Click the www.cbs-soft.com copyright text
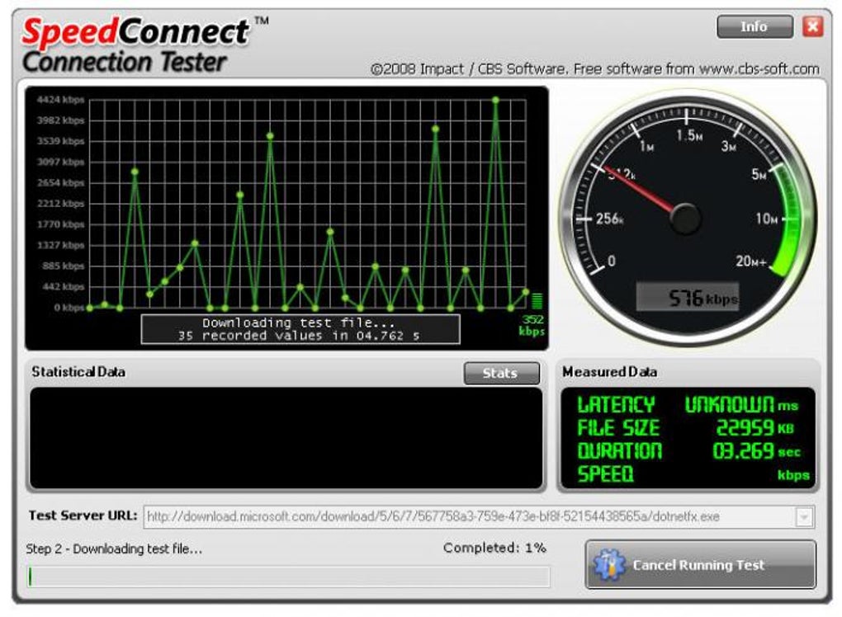This screenshot has height=617, width=842. [x=595, y=69]
